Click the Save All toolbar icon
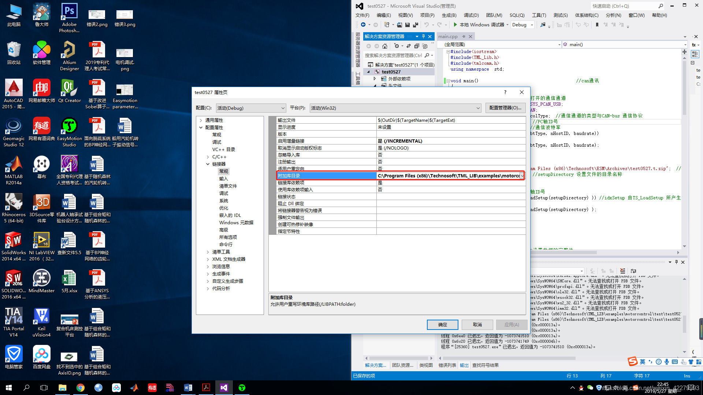The width and height of the screenshot is (703, 395). [415, 25]
